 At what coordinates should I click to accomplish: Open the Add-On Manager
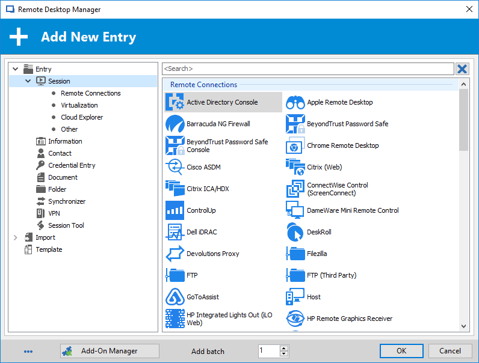pos(110,351)
